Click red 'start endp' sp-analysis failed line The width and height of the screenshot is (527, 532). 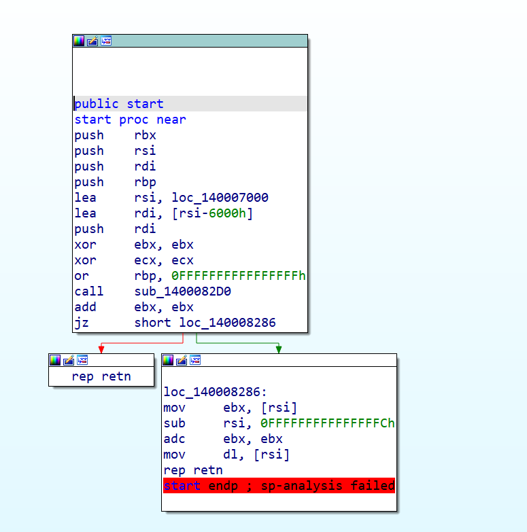pos(279,486)
